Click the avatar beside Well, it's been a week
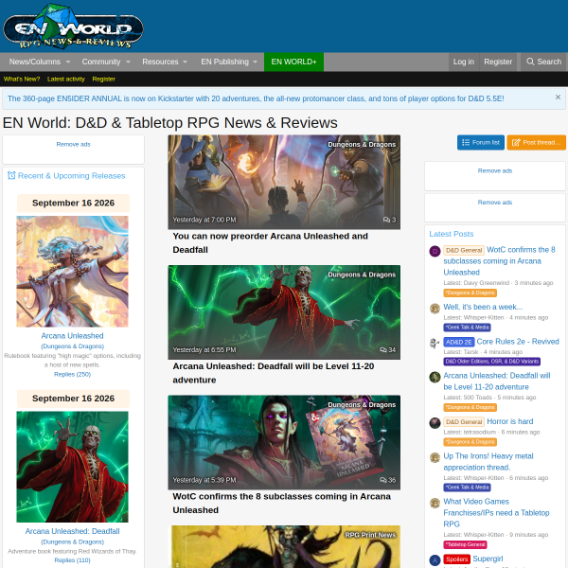The height and width of the screenshot is (568, 568). click(x=435, y=309)
